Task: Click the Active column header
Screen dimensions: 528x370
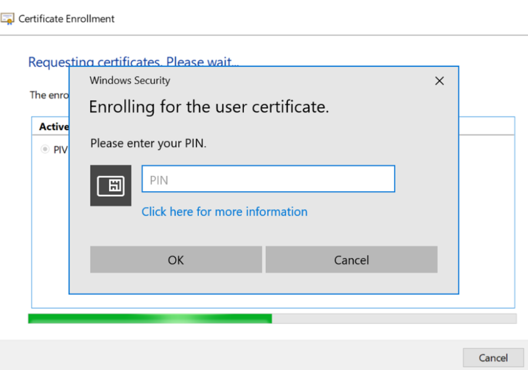Action: tap(53, 127)
